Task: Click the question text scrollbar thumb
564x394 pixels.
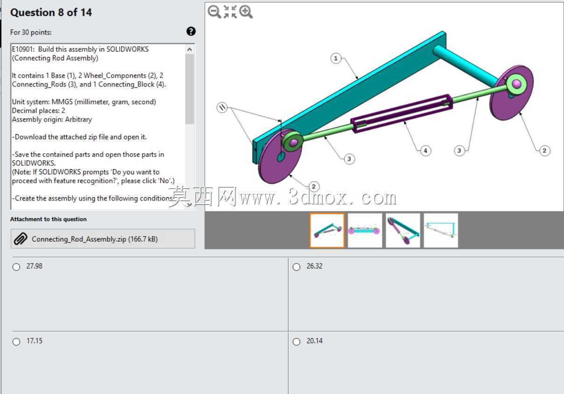Action: 190,89
